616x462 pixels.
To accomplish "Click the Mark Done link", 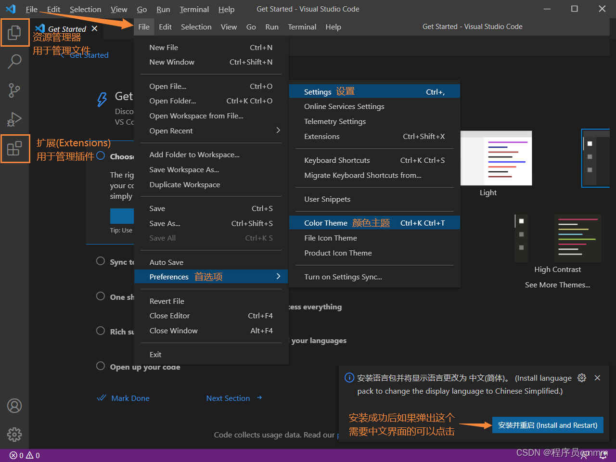I will (130, 398).
